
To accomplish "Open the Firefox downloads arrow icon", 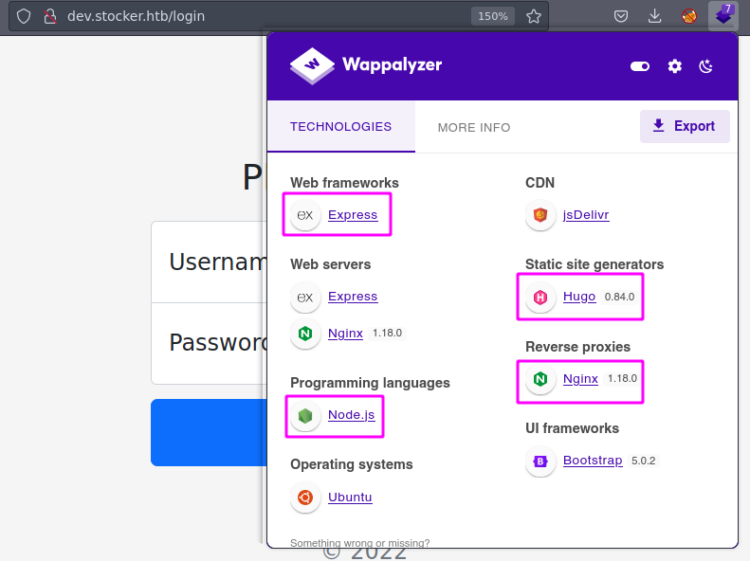I will 654,16.
